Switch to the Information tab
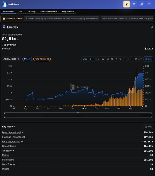 pos(8,11)
